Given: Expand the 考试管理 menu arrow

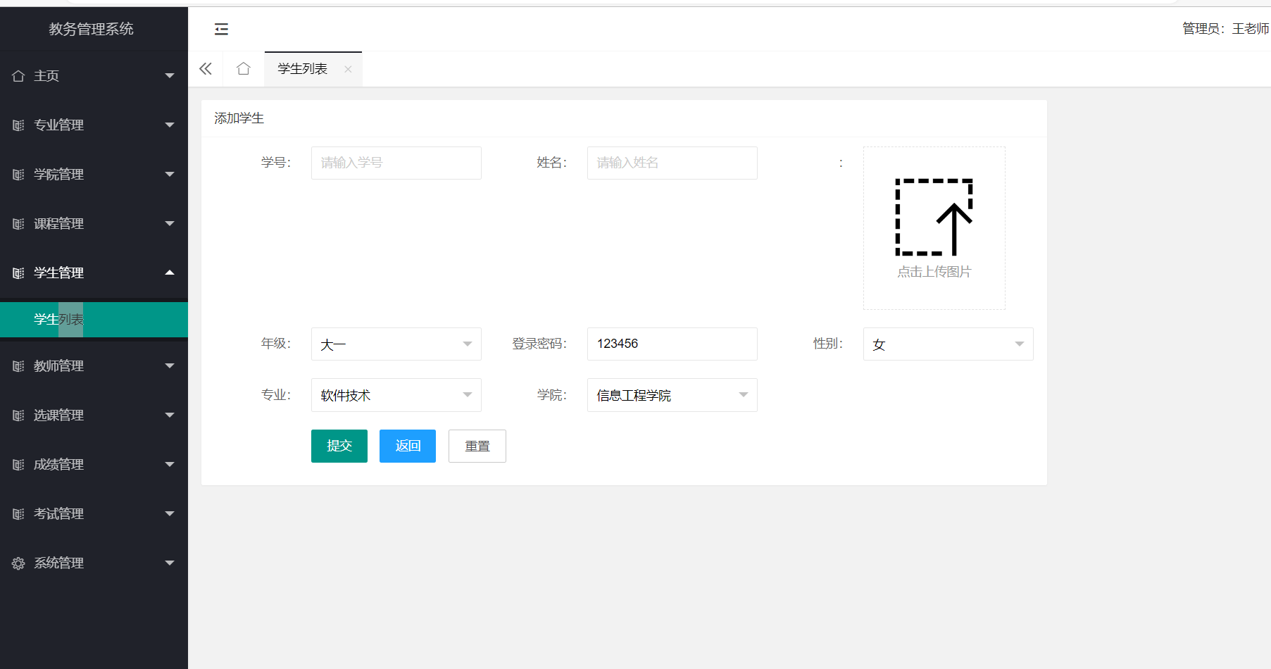Looking at the screenshot, I should click(x=170, y=513).
